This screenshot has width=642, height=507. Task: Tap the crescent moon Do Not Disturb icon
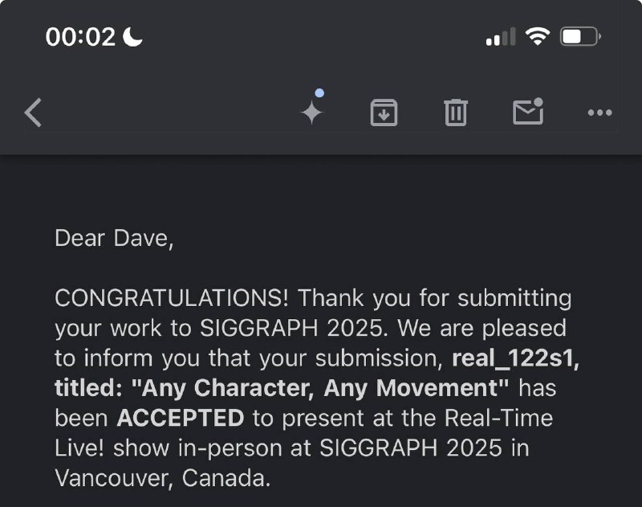(132, 37)
